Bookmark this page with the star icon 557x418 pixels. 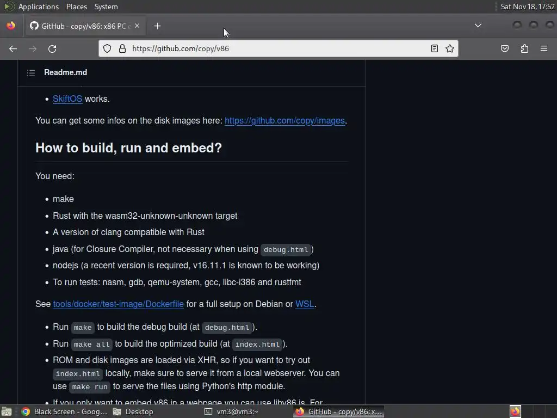(450, 48)
